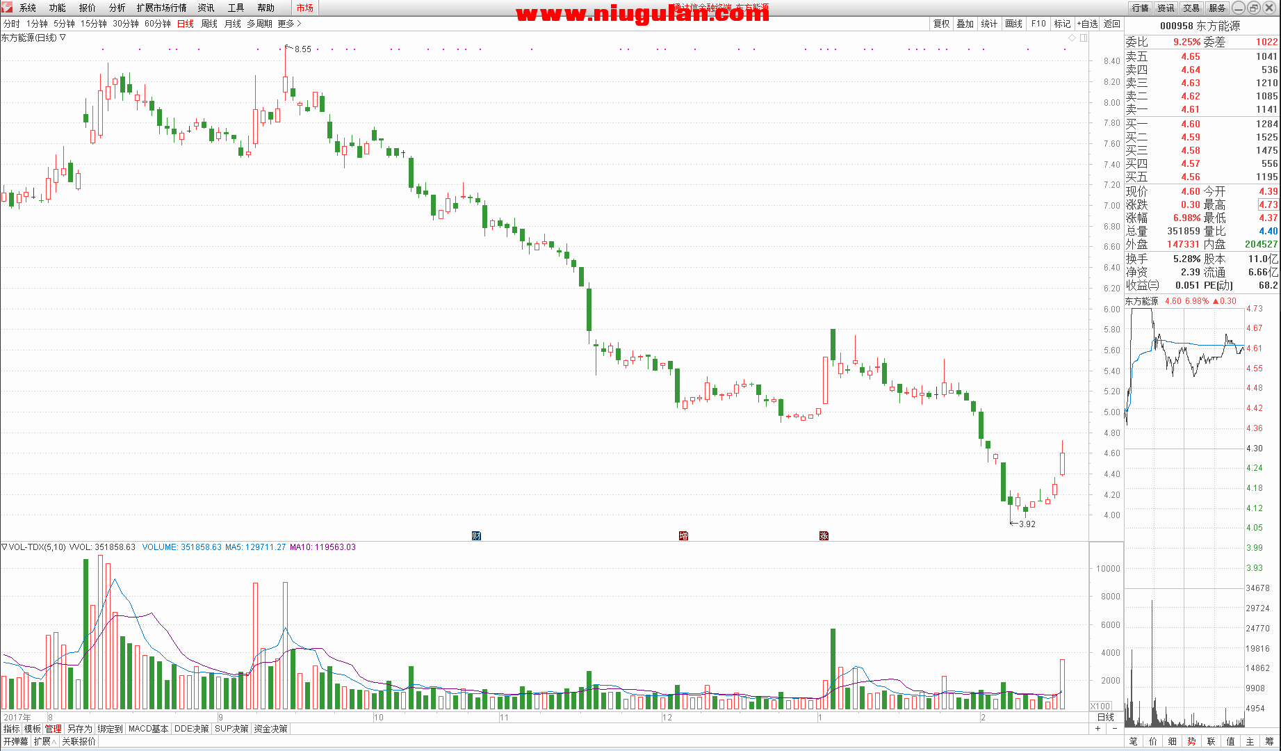The width and height of the screenshot is (1281, 751).
Task: Switch to 分时 chart period
Action: 12,24
